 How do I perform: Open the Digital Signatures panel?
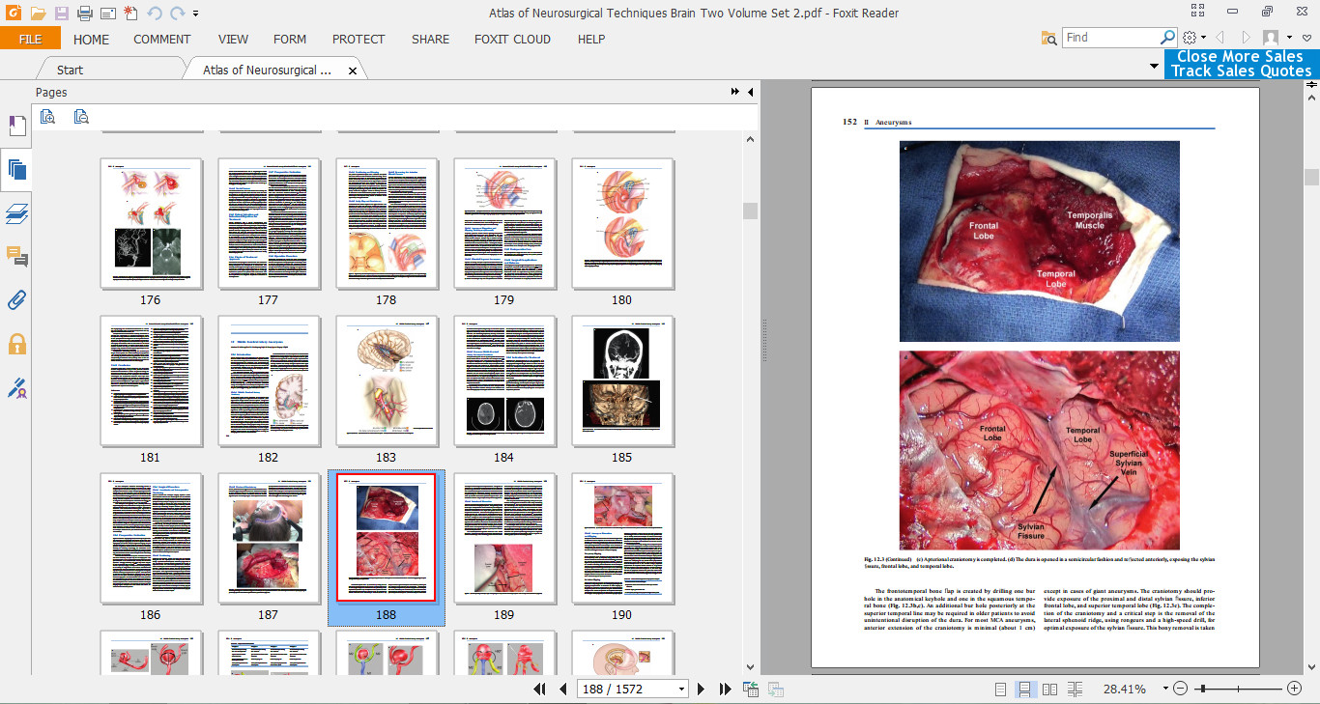click(16, 388)
